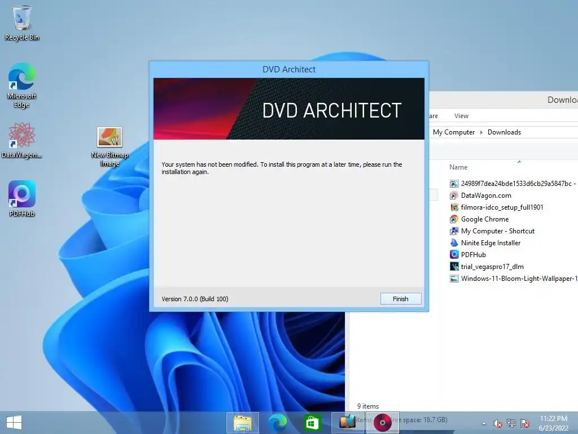578x434 pixels.
Task: Open the Store icon on the taskbar
Action: (312, 423)
